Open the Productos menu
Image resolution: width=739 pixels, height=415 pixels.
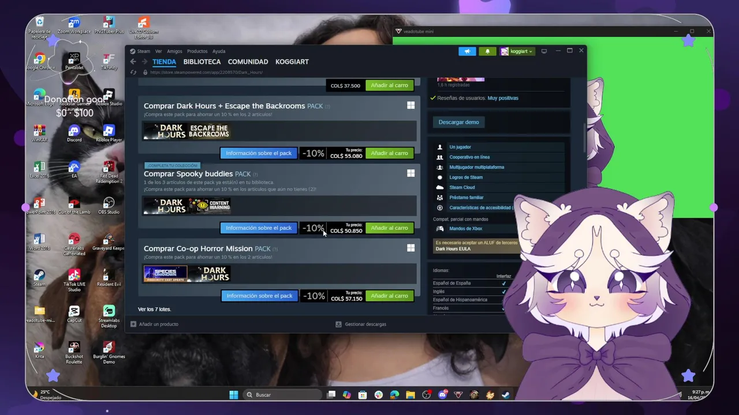(x=197, y=51)
